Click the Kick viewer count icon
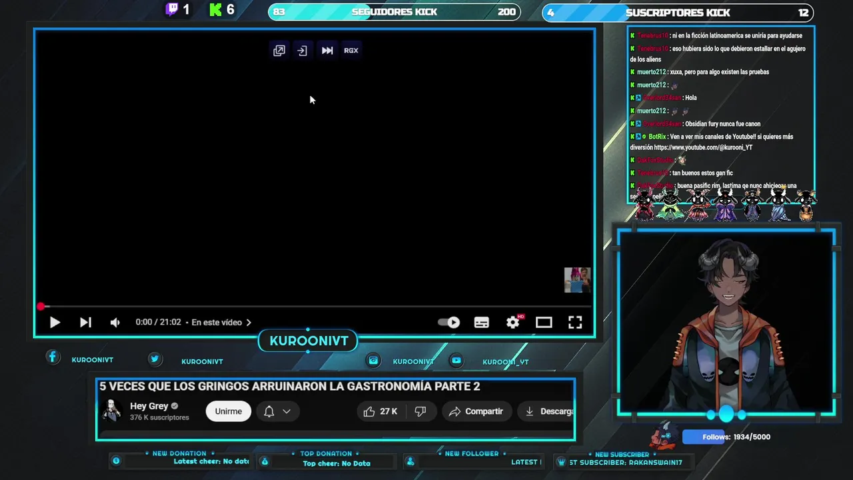 215,9
